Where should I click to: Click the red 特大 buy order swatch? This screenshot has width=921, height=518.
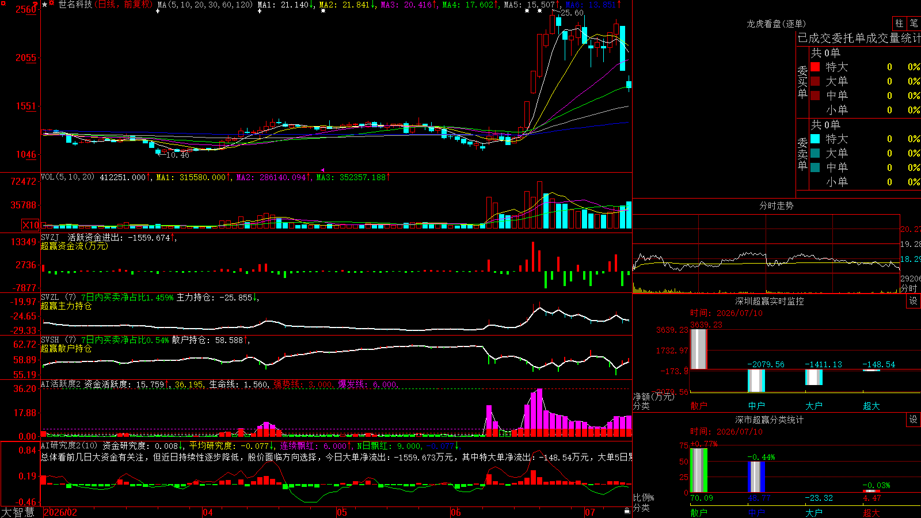[x=815, y=67]
